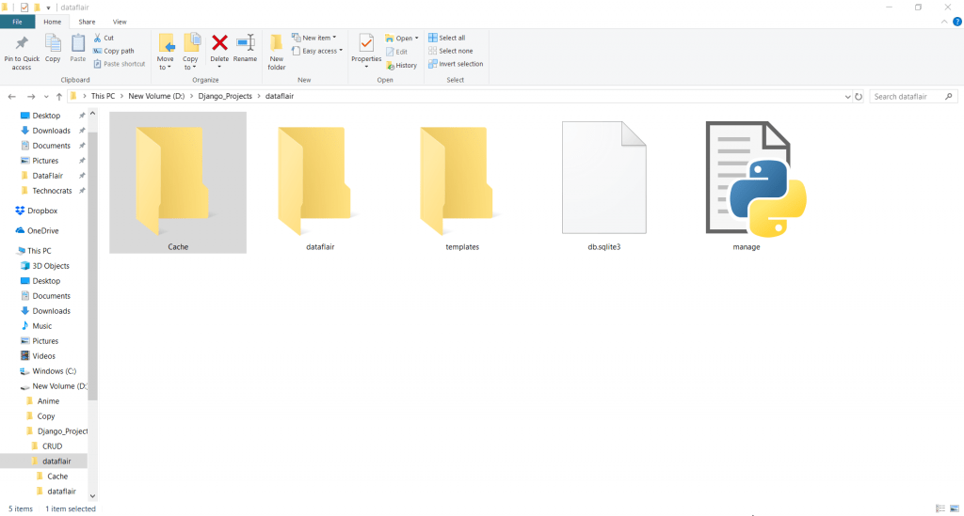Click Edit in the Open group
964x516 pixels.
397,52
